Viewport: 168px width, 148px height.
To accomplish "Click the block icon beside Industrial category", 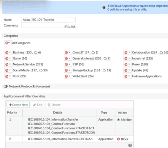I will (126, 58).
